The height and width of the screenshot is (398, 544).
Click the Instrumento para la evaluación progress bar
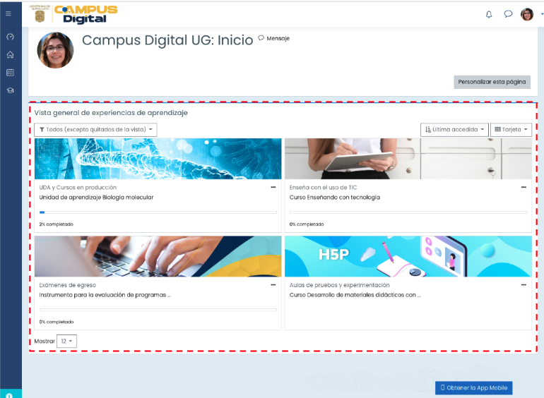[158, 310]
